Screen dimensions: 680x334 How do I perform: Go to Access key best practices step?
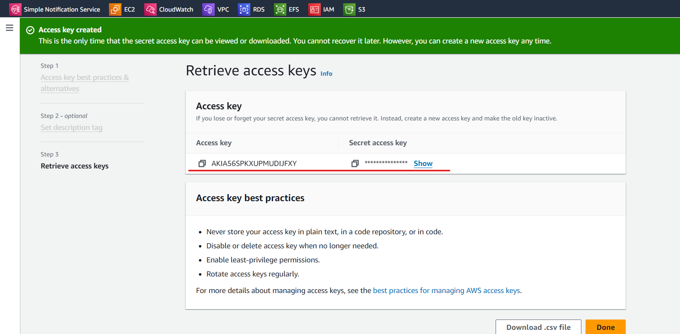pos(85,83)
